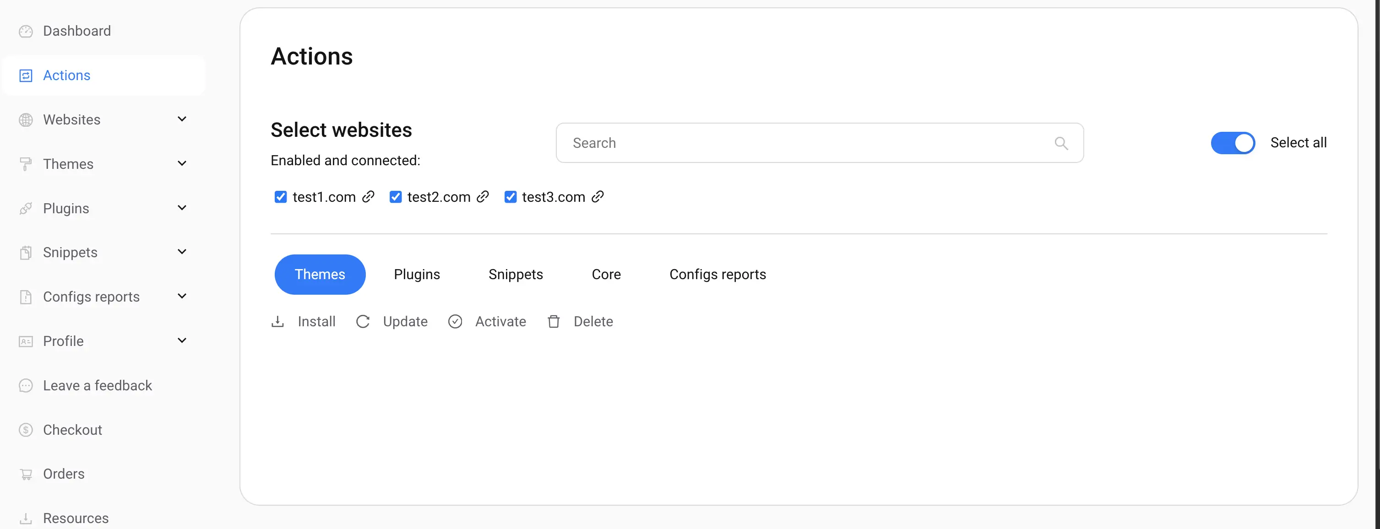Expand the Plugins menu chevron
This screenshot has height=529, width=1380.
tap(182, 208)
